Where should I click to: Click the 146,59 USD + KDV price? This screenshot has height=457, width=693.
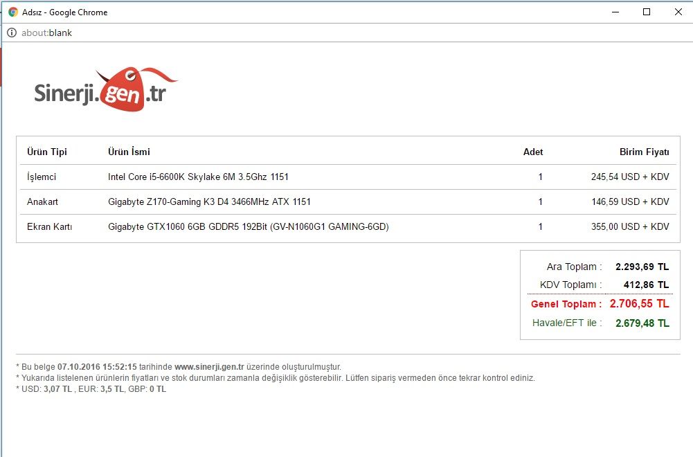coord(630,201)
